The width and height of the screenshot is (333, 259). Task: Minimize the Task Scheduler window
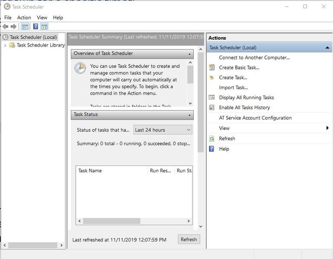tap(287, 6)
